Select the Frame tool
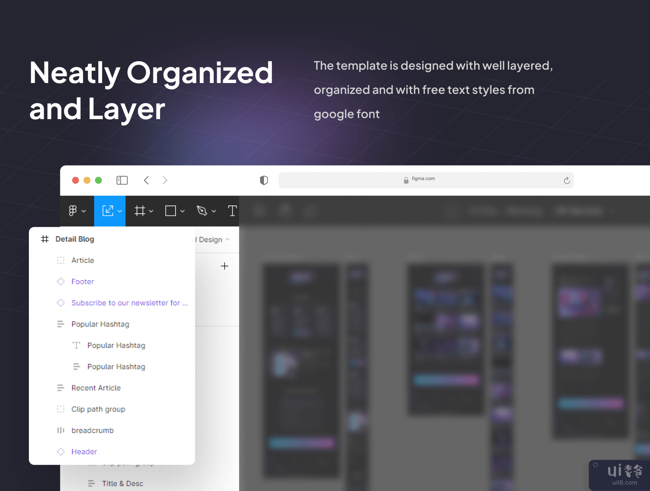650x491 pixels. click(x=140, y=211)
